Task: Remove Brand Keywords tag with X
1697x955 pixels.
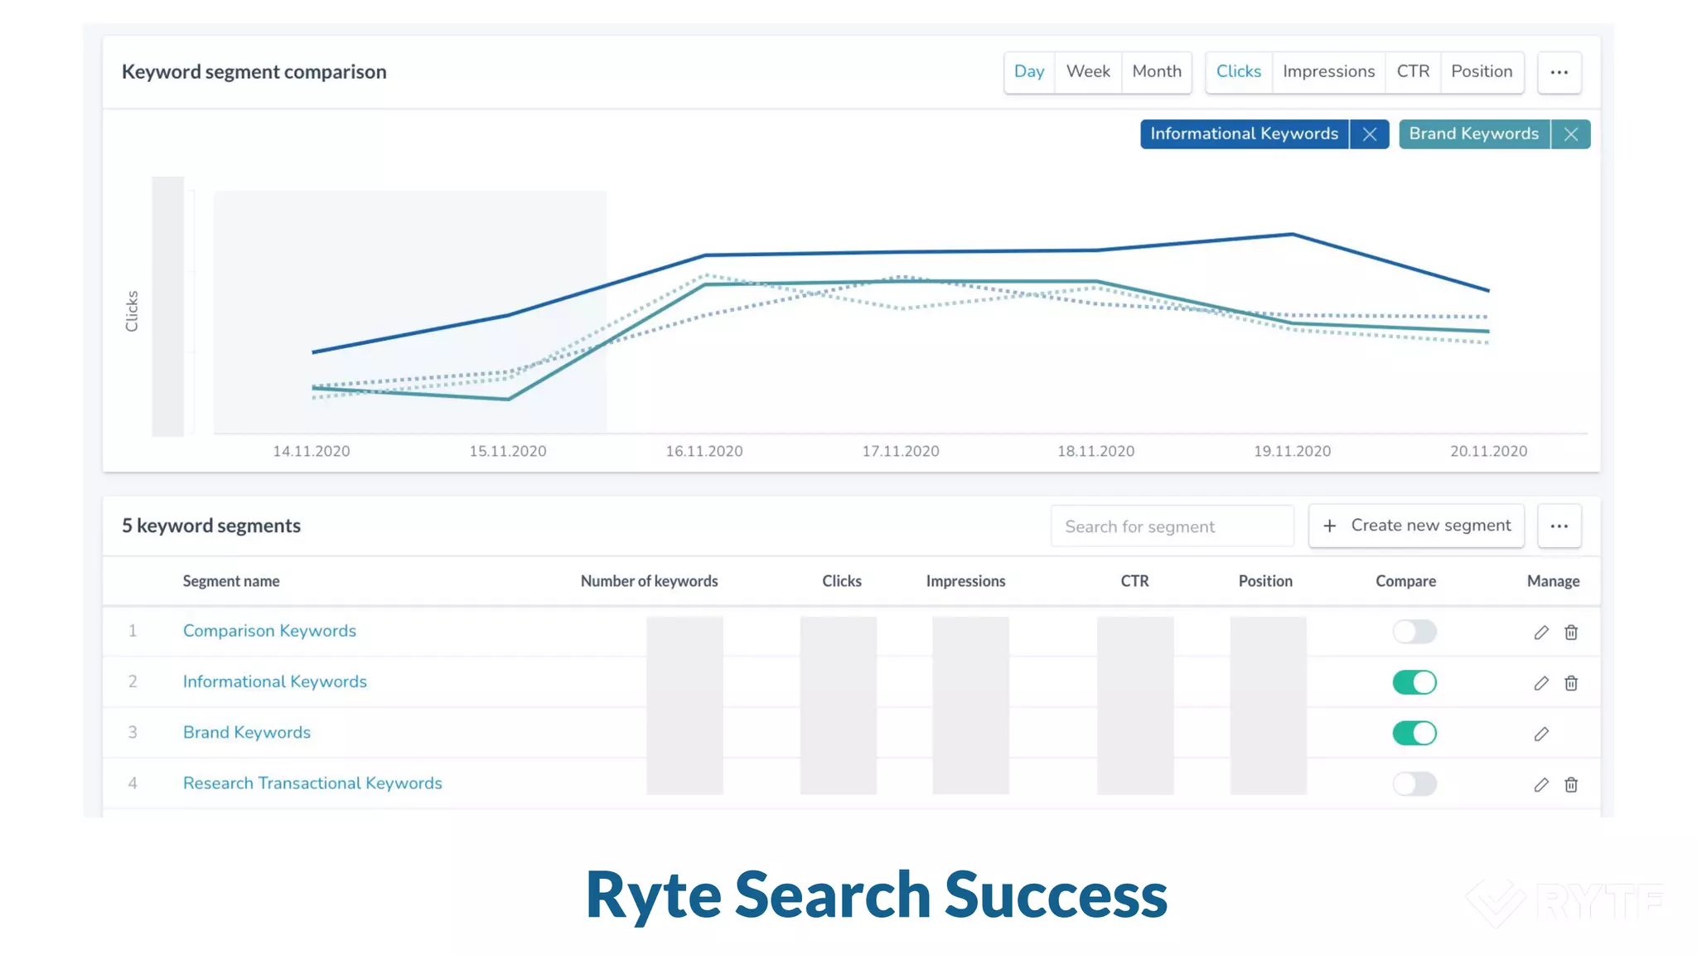Action: 1571,134
